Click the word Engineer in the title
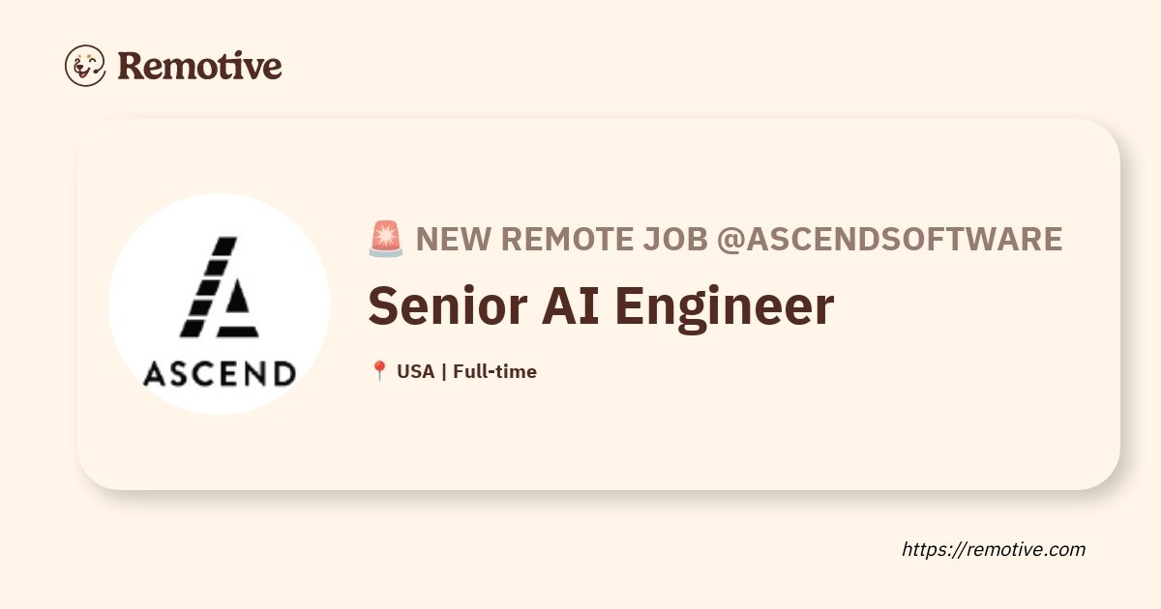 (x=726, y=307)
